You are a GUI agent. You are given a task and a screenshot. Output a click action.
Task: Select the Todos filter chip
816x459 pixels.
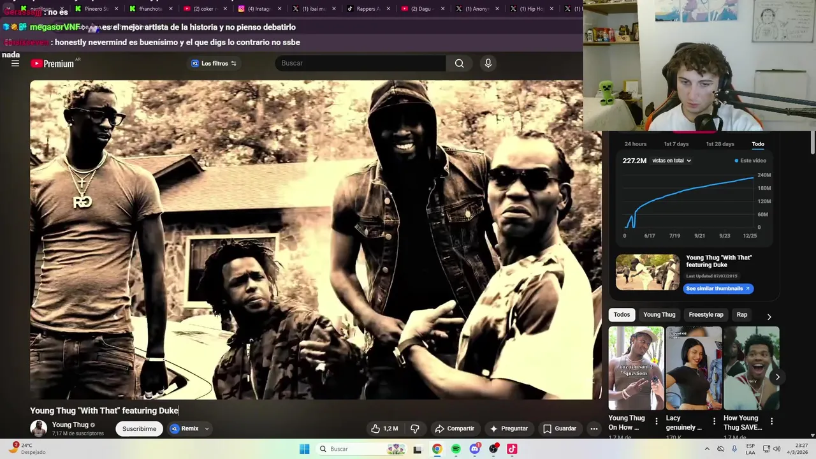pos(622,314)
